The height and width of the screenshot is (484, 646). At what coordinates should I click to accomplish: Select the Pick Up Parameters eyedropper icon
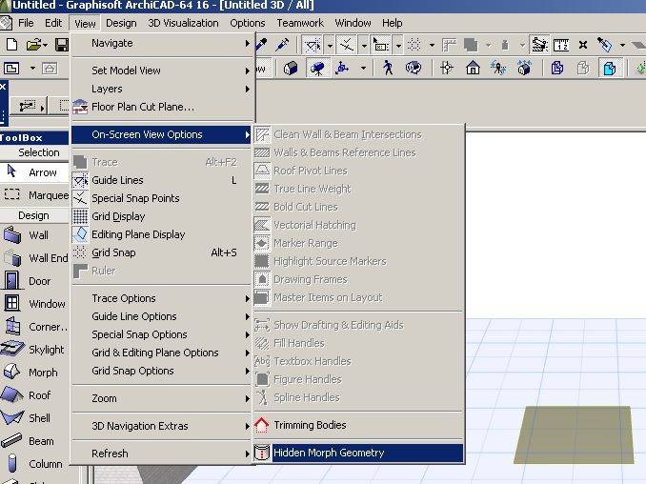(261, 45)
